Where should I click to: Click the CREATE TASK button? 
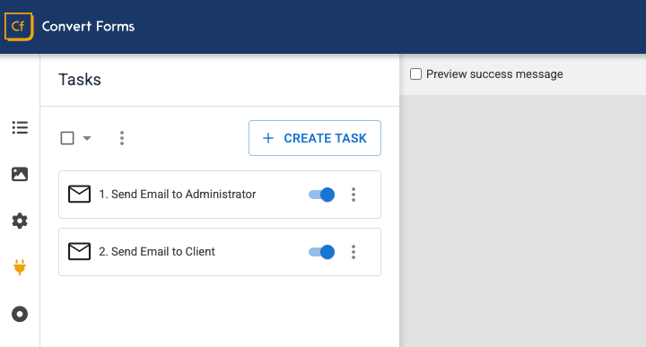315,138
